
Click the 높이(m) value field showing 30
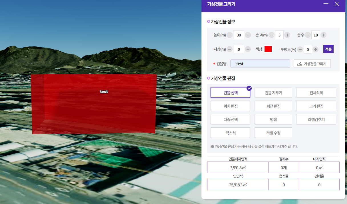pyautogui.click(x=239, y=35)
